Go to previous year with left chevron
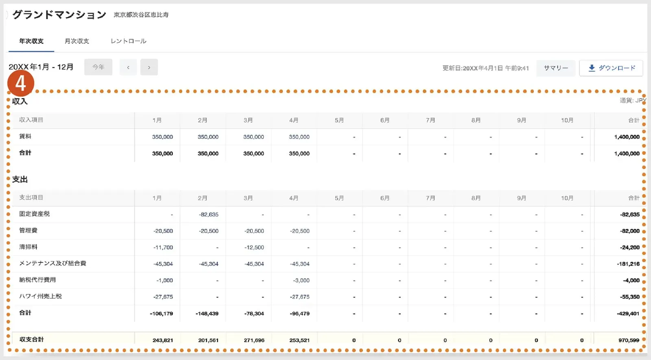The width and height of the screenshot is (651, 360). [x=128, y=67]
